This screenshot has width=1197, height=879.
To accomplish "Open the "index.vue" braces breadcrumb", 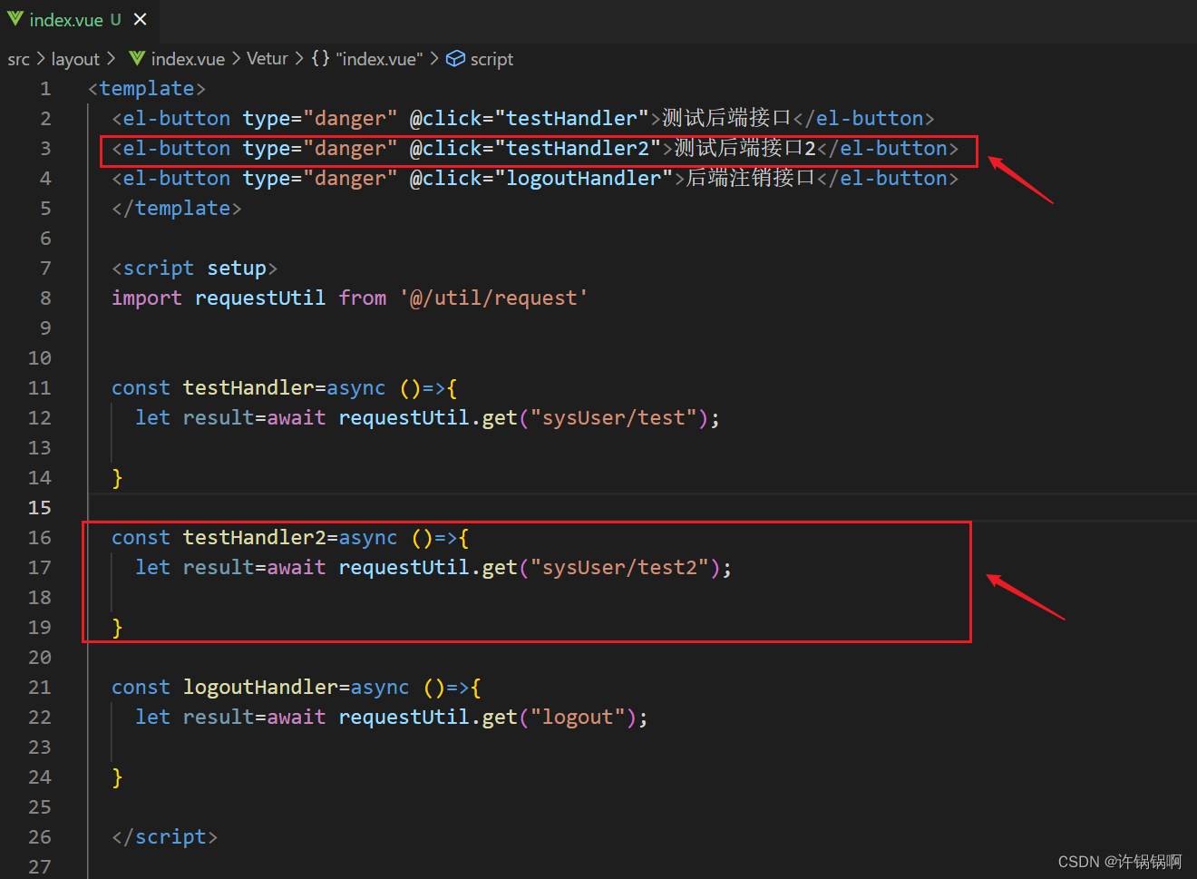I will pyautogui.click(x=379, y=59).
